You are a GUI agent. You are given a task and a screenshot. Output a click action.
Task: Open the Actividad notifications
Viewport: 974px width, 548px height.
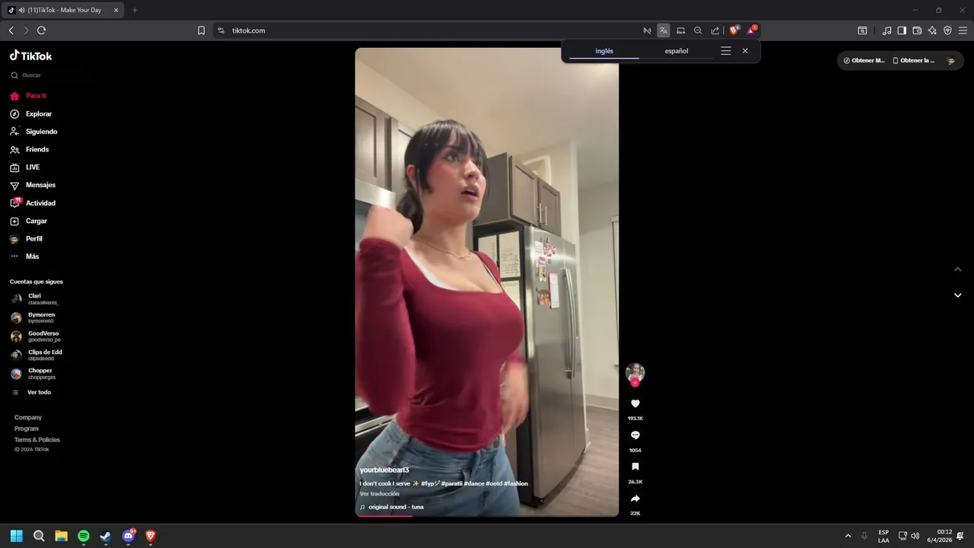(33, 203)
